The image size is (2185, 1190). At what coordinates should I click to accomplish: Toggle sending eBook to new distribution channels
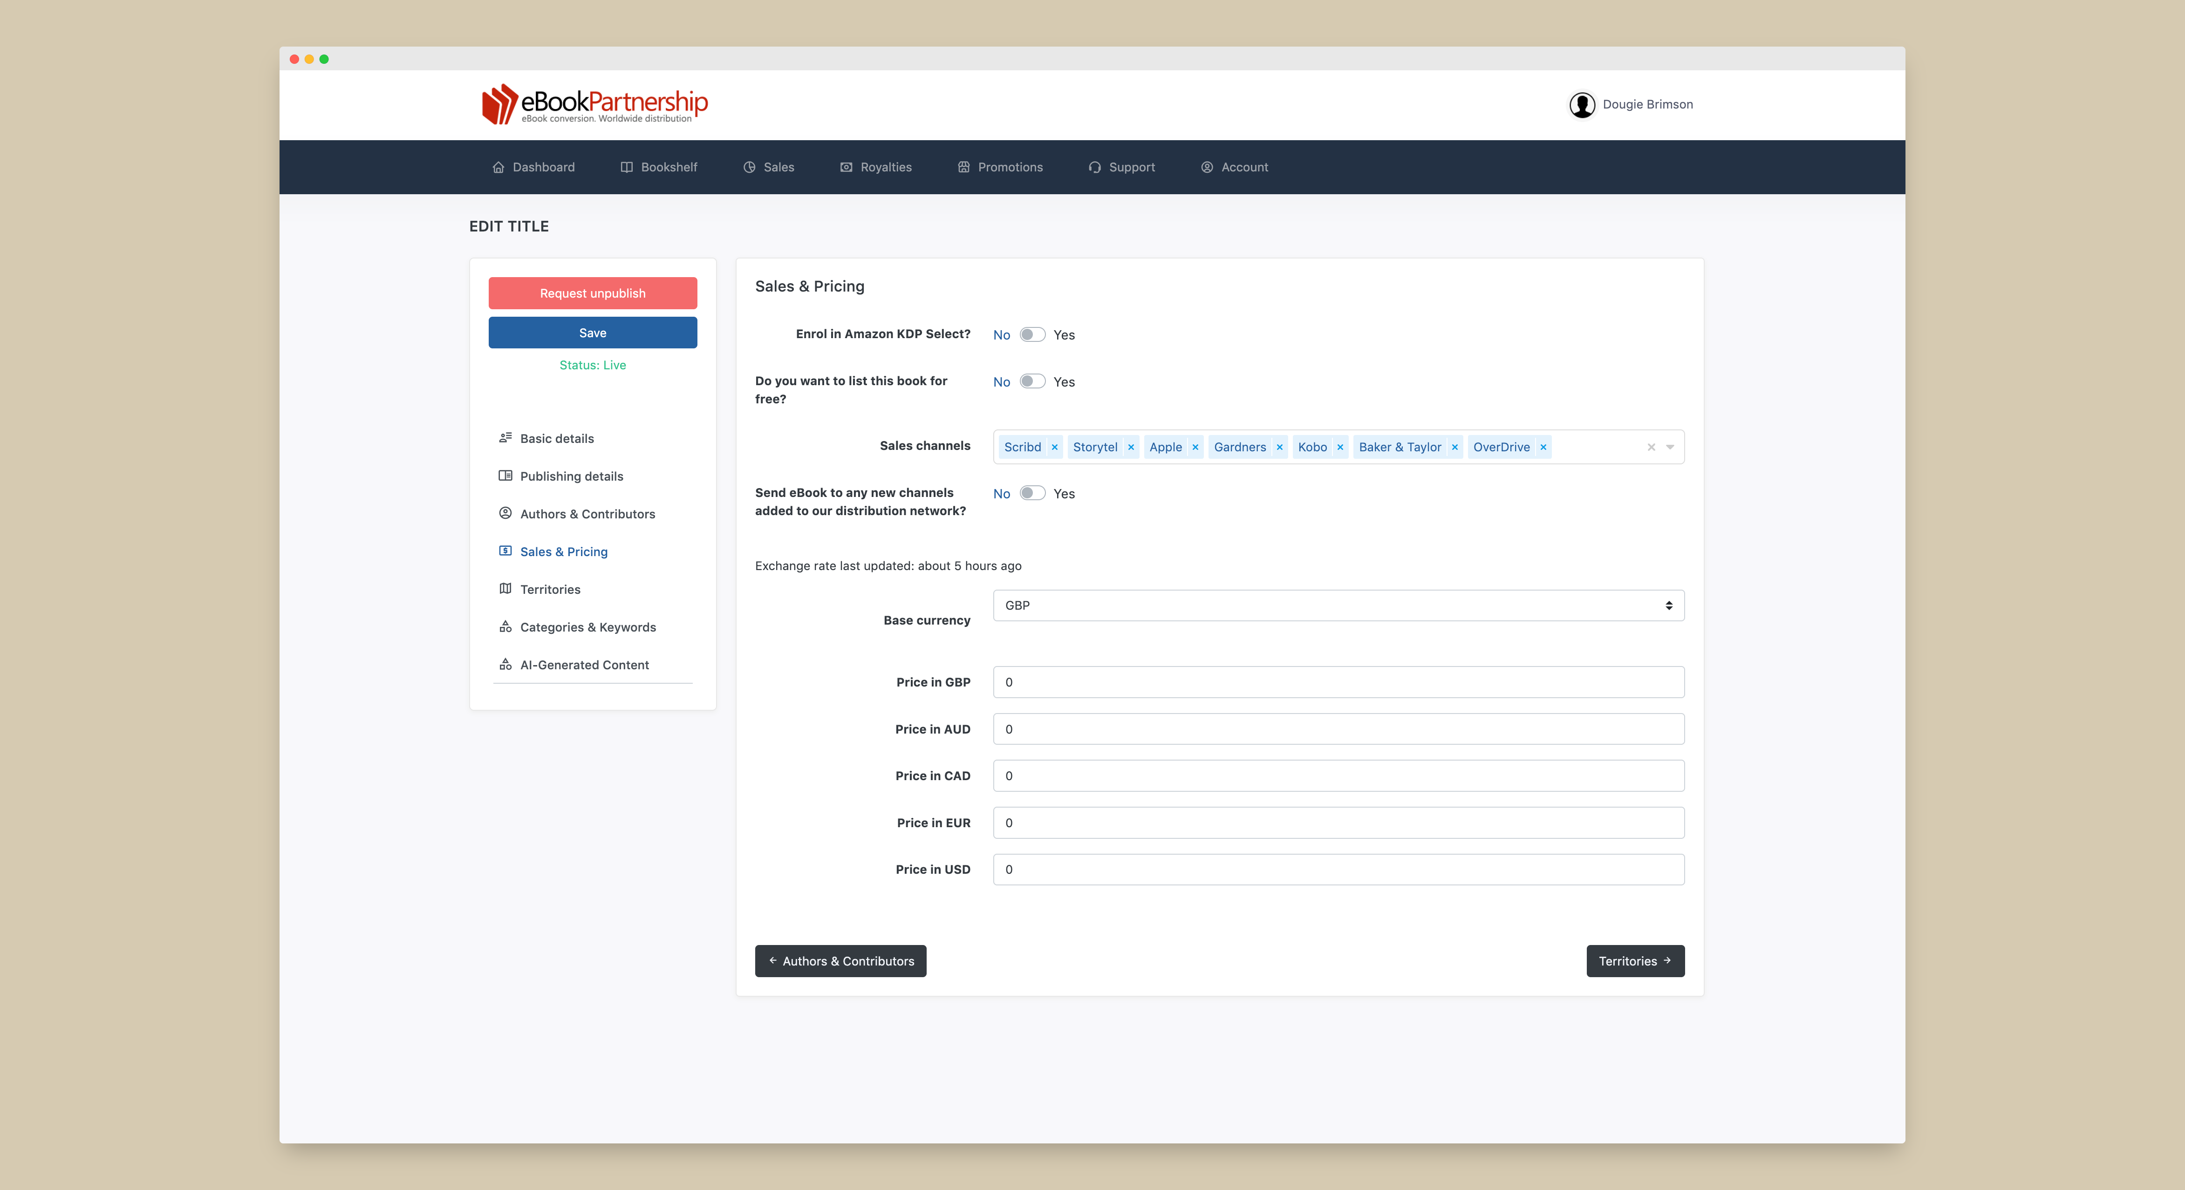1033,493
